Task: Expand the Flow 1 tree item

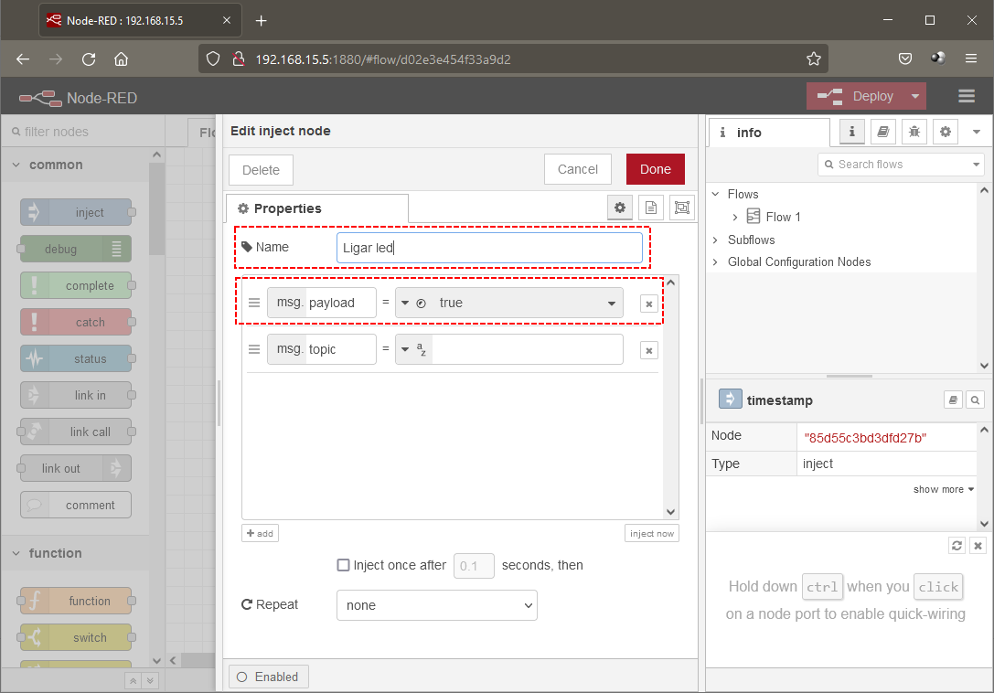Action: [734, 217]
